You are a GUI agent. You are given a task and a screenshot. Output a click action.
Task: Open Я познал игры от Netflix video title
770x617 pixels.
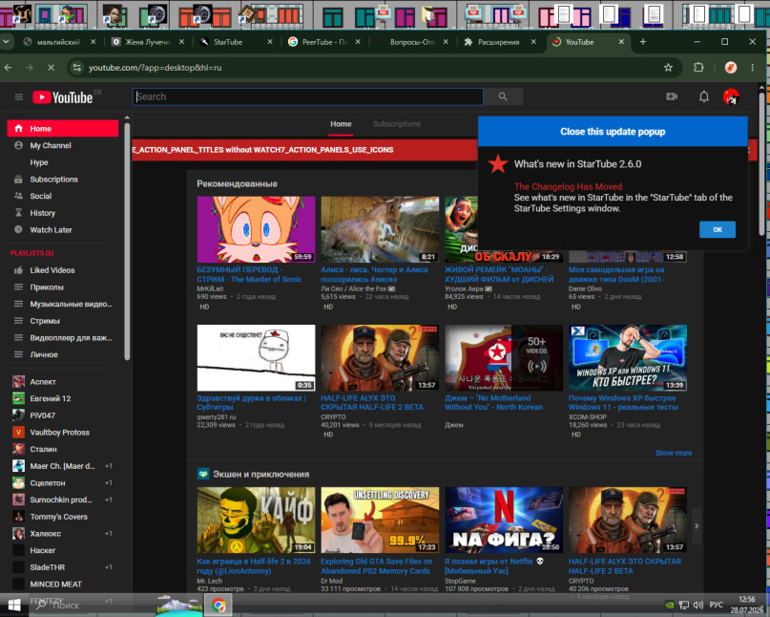[x=494, y=565]
